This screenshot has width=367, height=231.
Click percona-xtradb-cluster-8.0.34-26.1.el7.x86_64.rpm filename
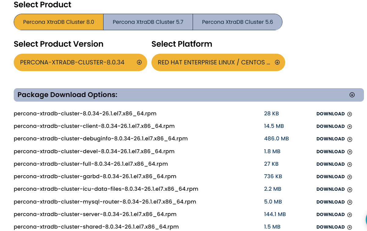tap(85, 114)
